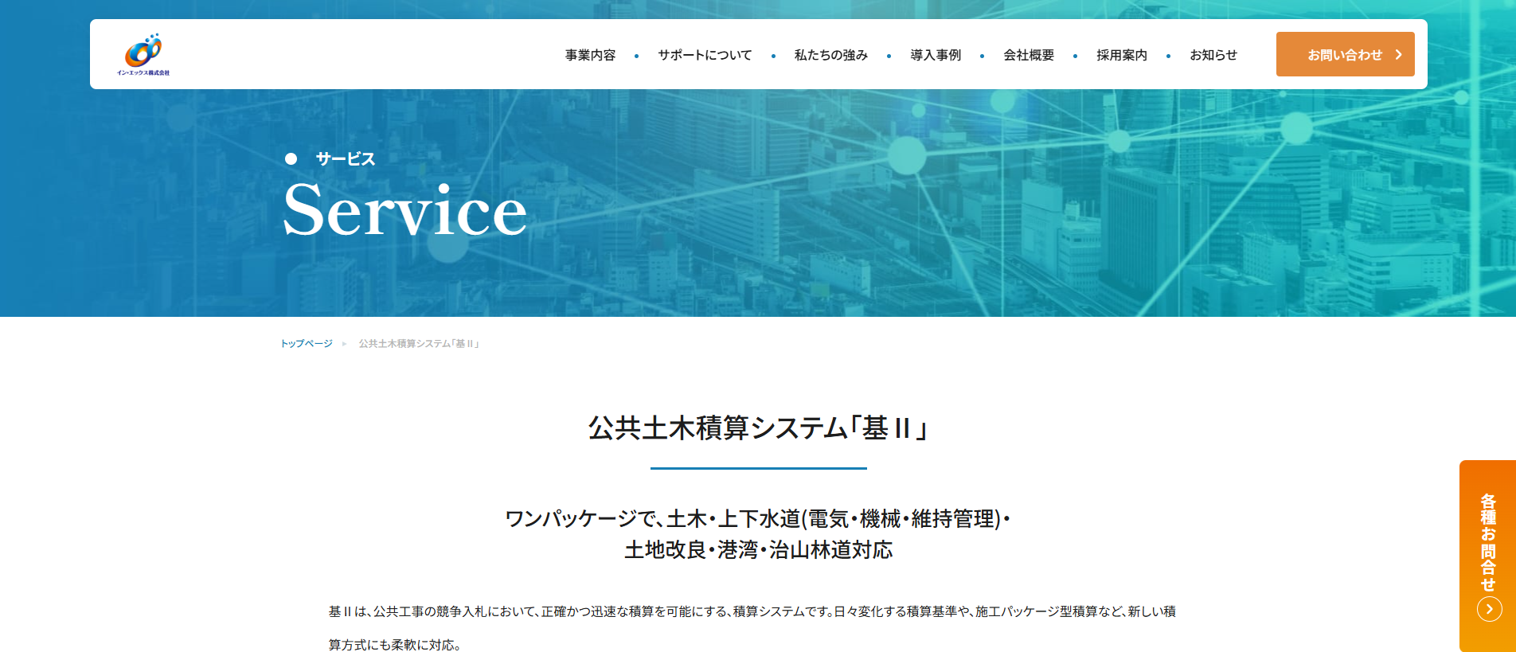Click the In-X company logo

pyautogui.click(x=143, y=54)
